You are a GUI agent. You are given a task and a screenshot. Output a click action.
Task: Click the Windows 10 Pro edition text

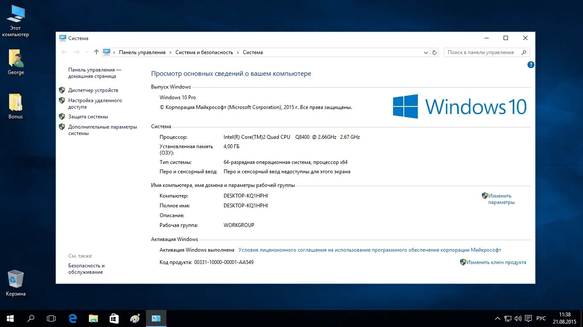(x=178, y=98)
